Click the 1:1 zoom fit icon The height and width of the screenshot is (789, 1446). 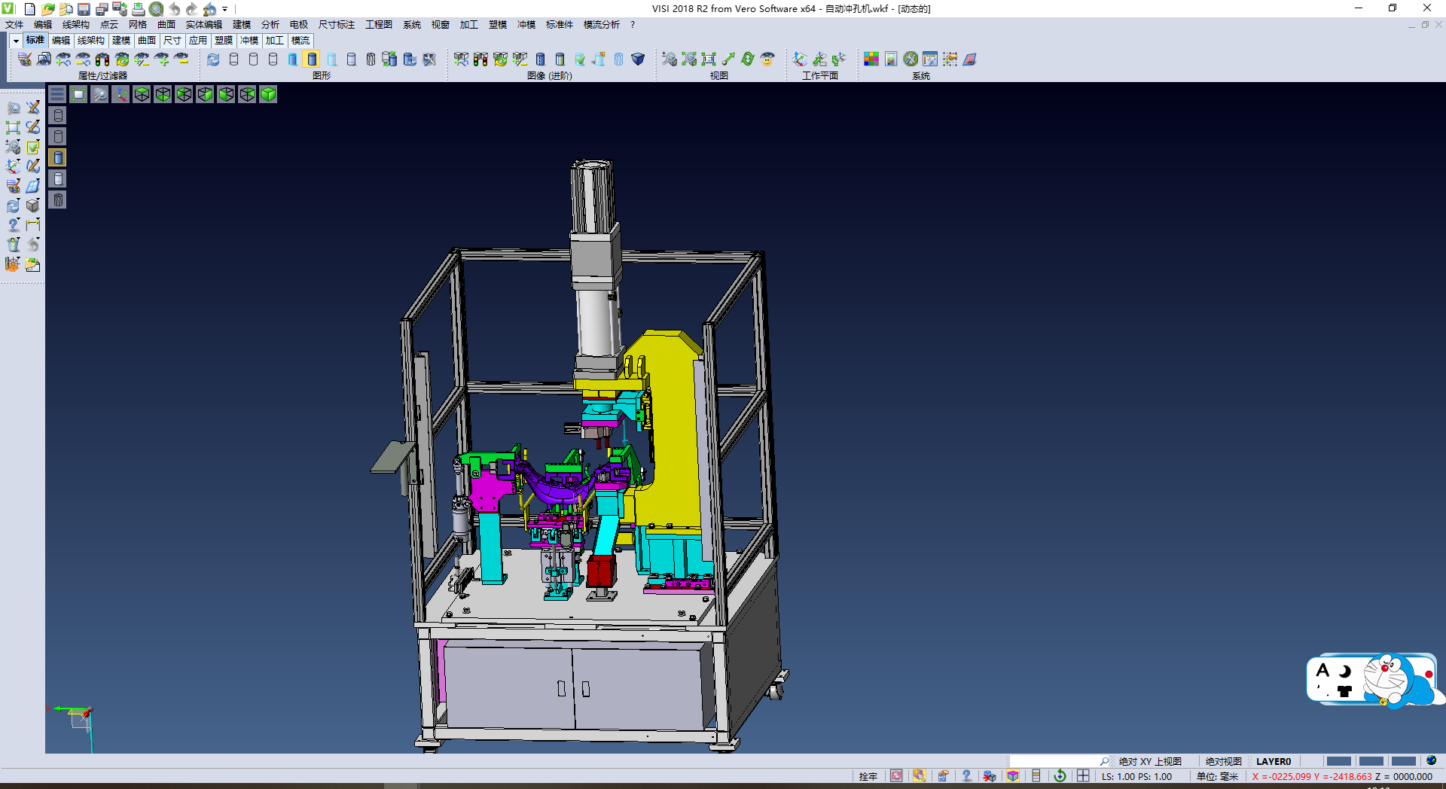[x=709, y=59]
